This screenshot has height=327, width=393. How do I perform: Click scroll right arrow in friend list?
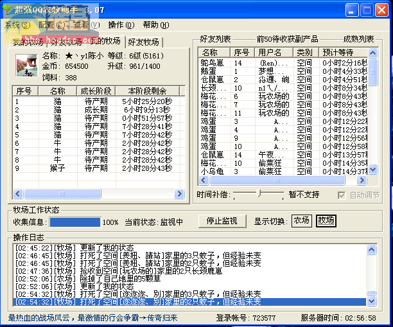pyautogui.click(x=362, y=180)
